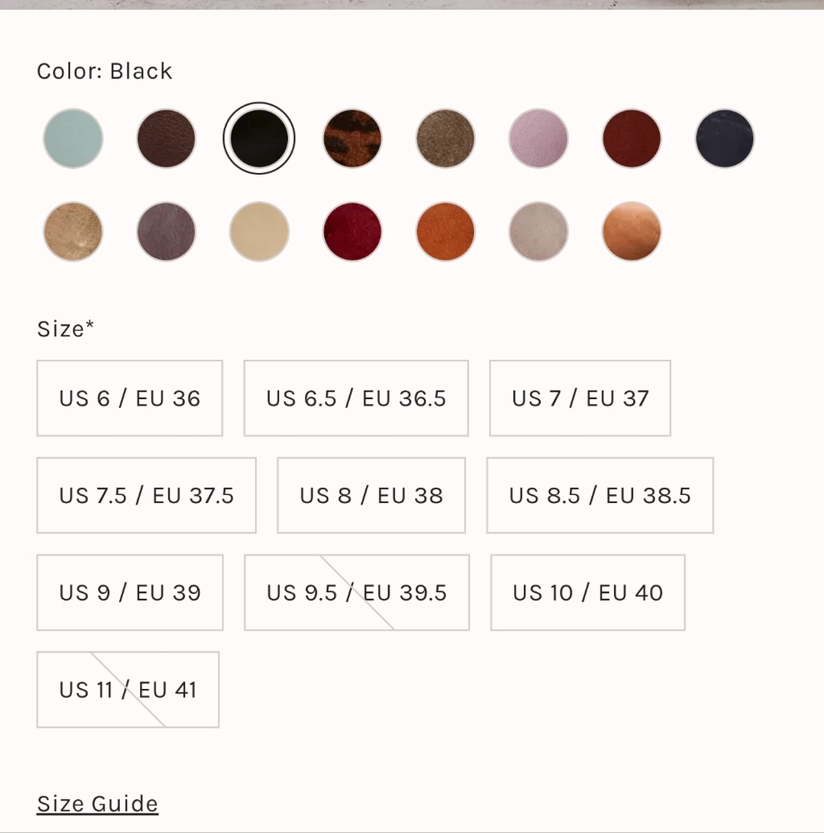Select the cream beige color swatch
Viewport: 824px width, 833px height.
(259, 232)
